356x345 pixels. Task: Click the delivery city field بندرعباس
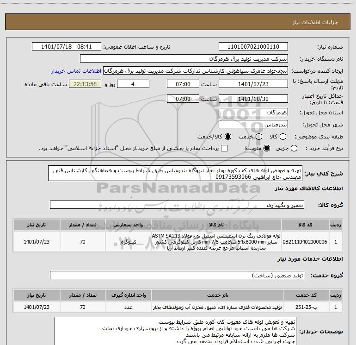(253, 125)
